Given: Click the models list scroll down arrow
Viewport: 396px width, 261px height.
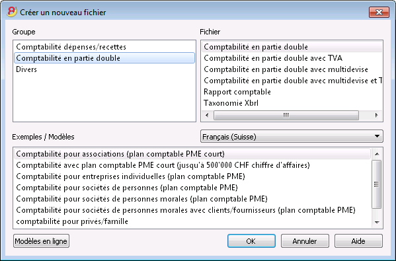Looking at the screenshot, I should (377, 223).
